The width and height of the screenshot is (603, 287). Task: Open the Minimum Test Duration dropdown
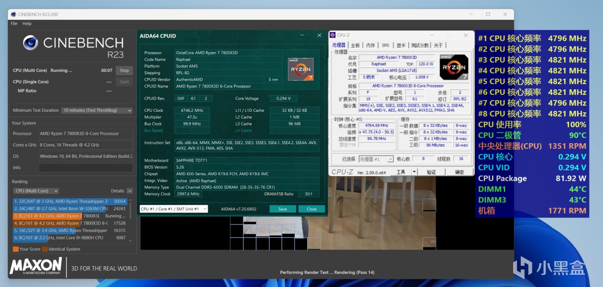click(97, 110)
